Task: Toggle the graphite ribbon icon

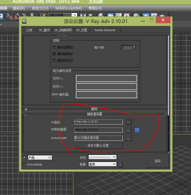Action: coord(110,15)
